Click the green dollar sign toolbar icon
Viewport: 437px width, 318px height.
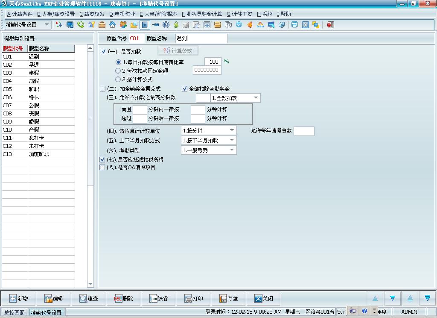point(176,25)
